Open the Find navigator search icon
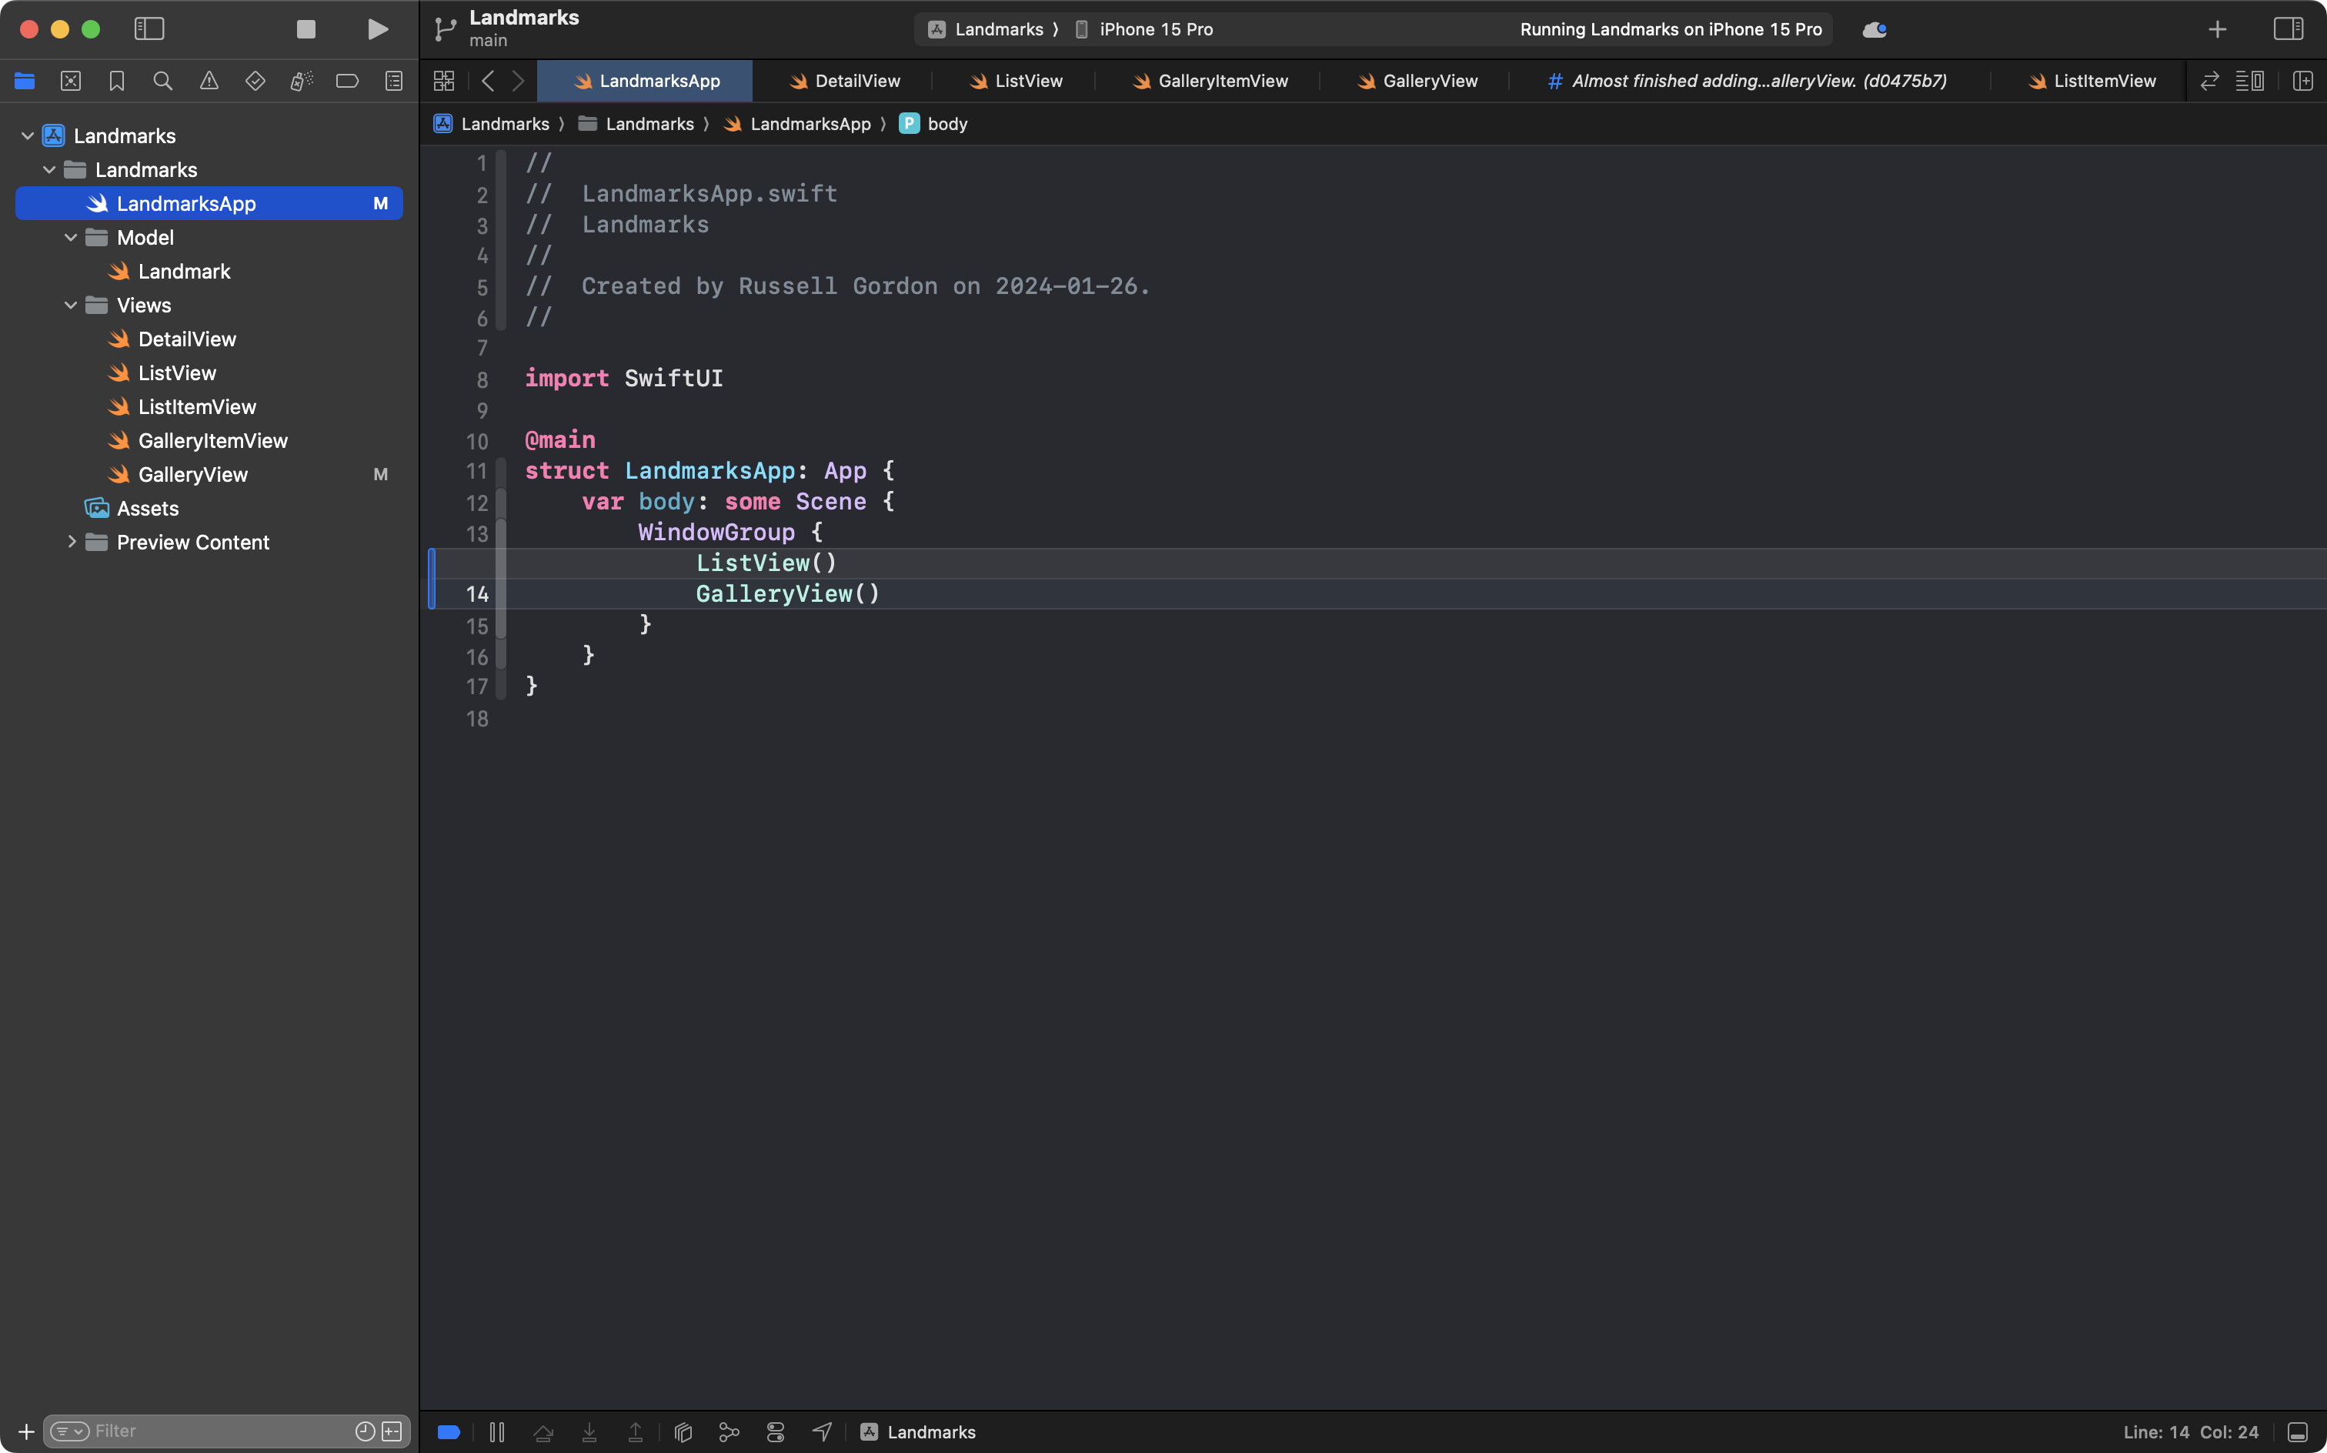The image size is (2327, 1453). [162, 81]
